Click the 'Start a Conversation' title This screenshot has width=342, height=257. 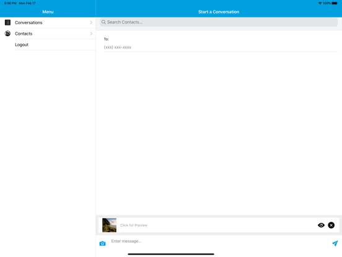pyautogui.click(x=219, y=12)
